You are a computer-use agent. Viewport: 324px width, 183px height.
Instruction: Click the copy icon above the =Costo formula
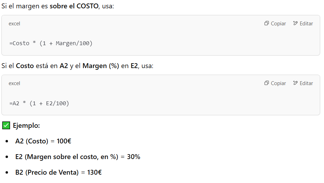pyautogui.click(x=266, y=24)
